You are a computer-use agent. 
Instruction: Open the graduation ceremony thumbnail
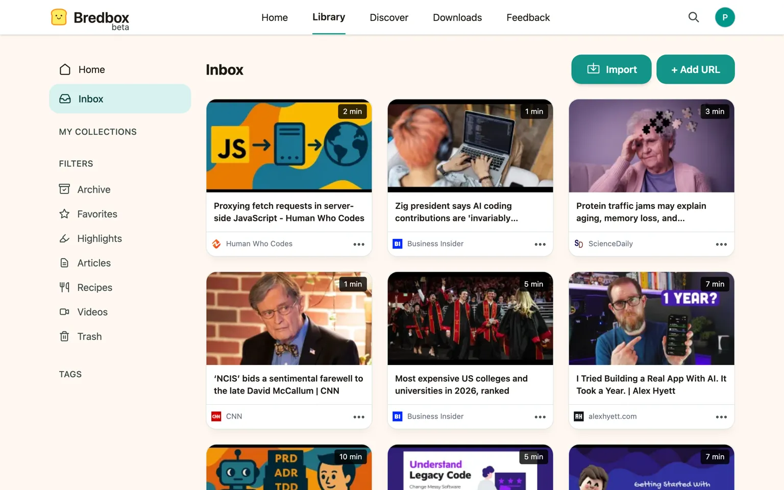click(x=470, y=318)
